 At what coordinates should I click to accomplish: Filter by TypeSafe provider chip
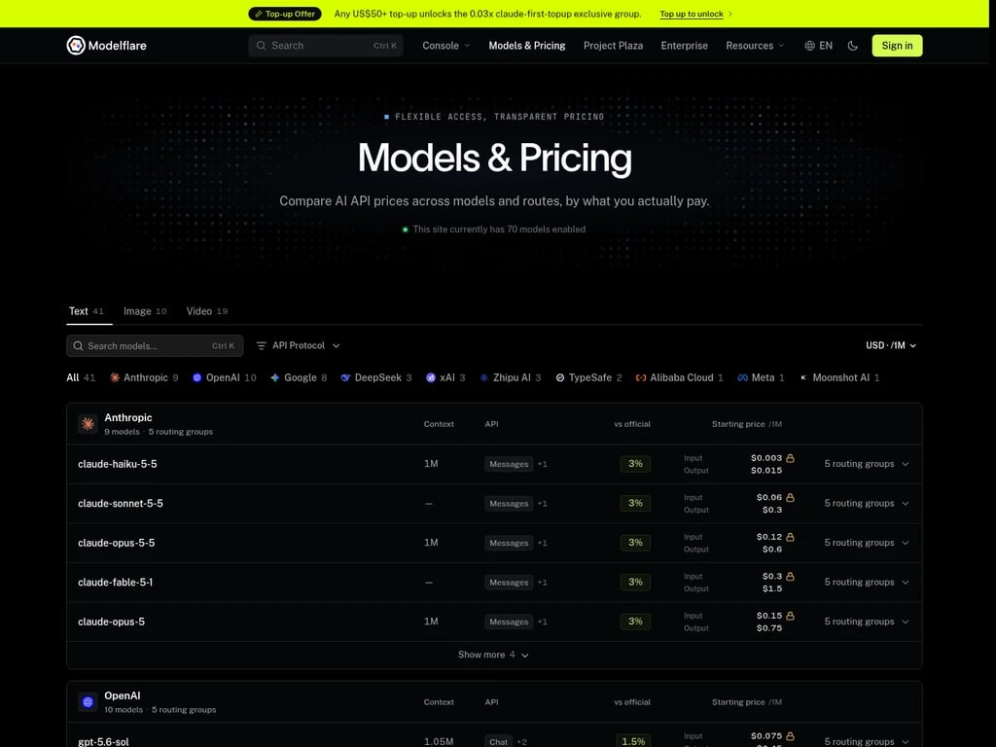[x=588, y=377]
